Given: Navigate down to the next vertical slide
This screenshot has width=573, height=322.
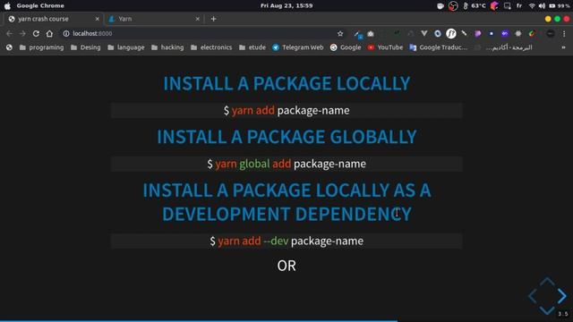Looking at the screenshot, I should coord(547,310).
